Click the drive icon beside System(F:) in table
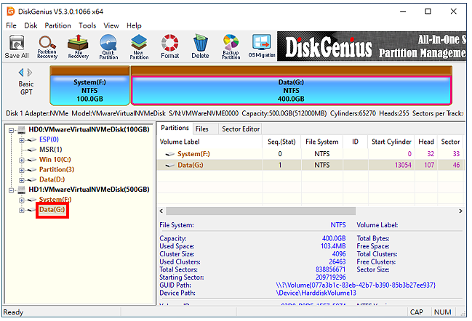472x321 pixels. coord(170,154)
